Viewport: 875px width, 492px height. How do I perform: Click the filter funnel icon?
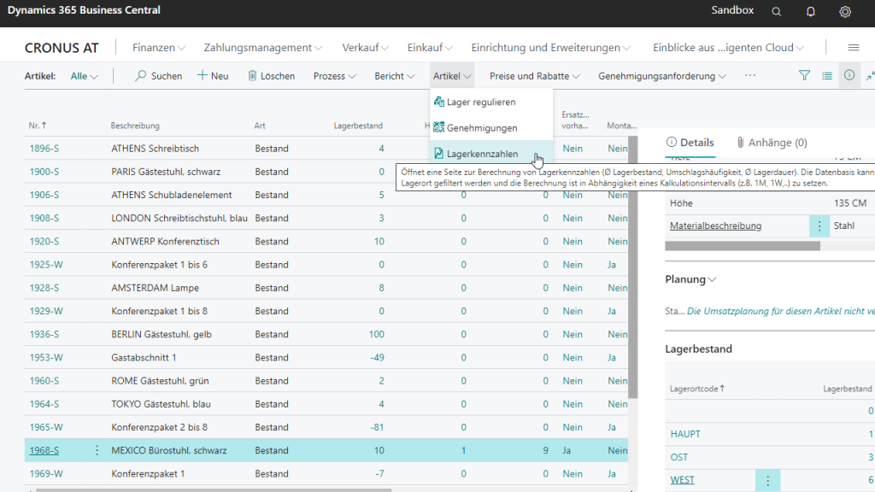coord(804,75)
